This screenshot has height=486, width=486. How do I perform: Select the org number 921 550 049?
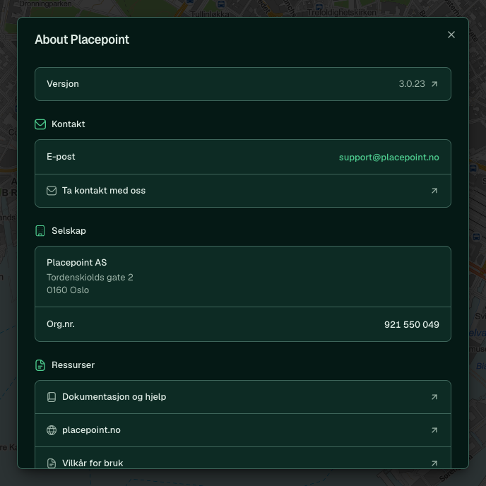411,324
